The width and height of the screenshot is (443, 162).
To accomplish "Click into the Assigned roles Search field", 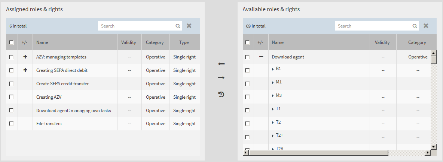I will pos(137,26).
